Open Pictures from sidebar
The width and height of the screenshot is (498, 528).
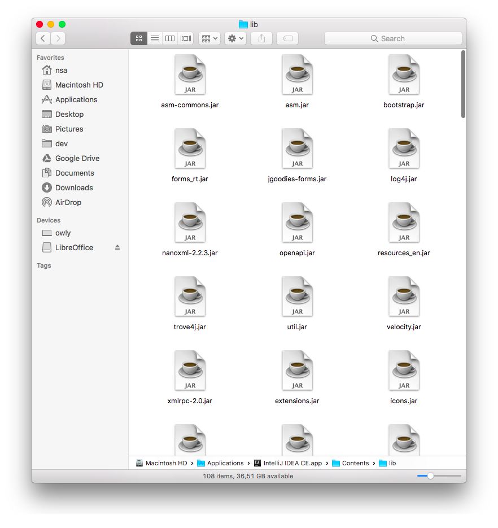coord(80,129)
